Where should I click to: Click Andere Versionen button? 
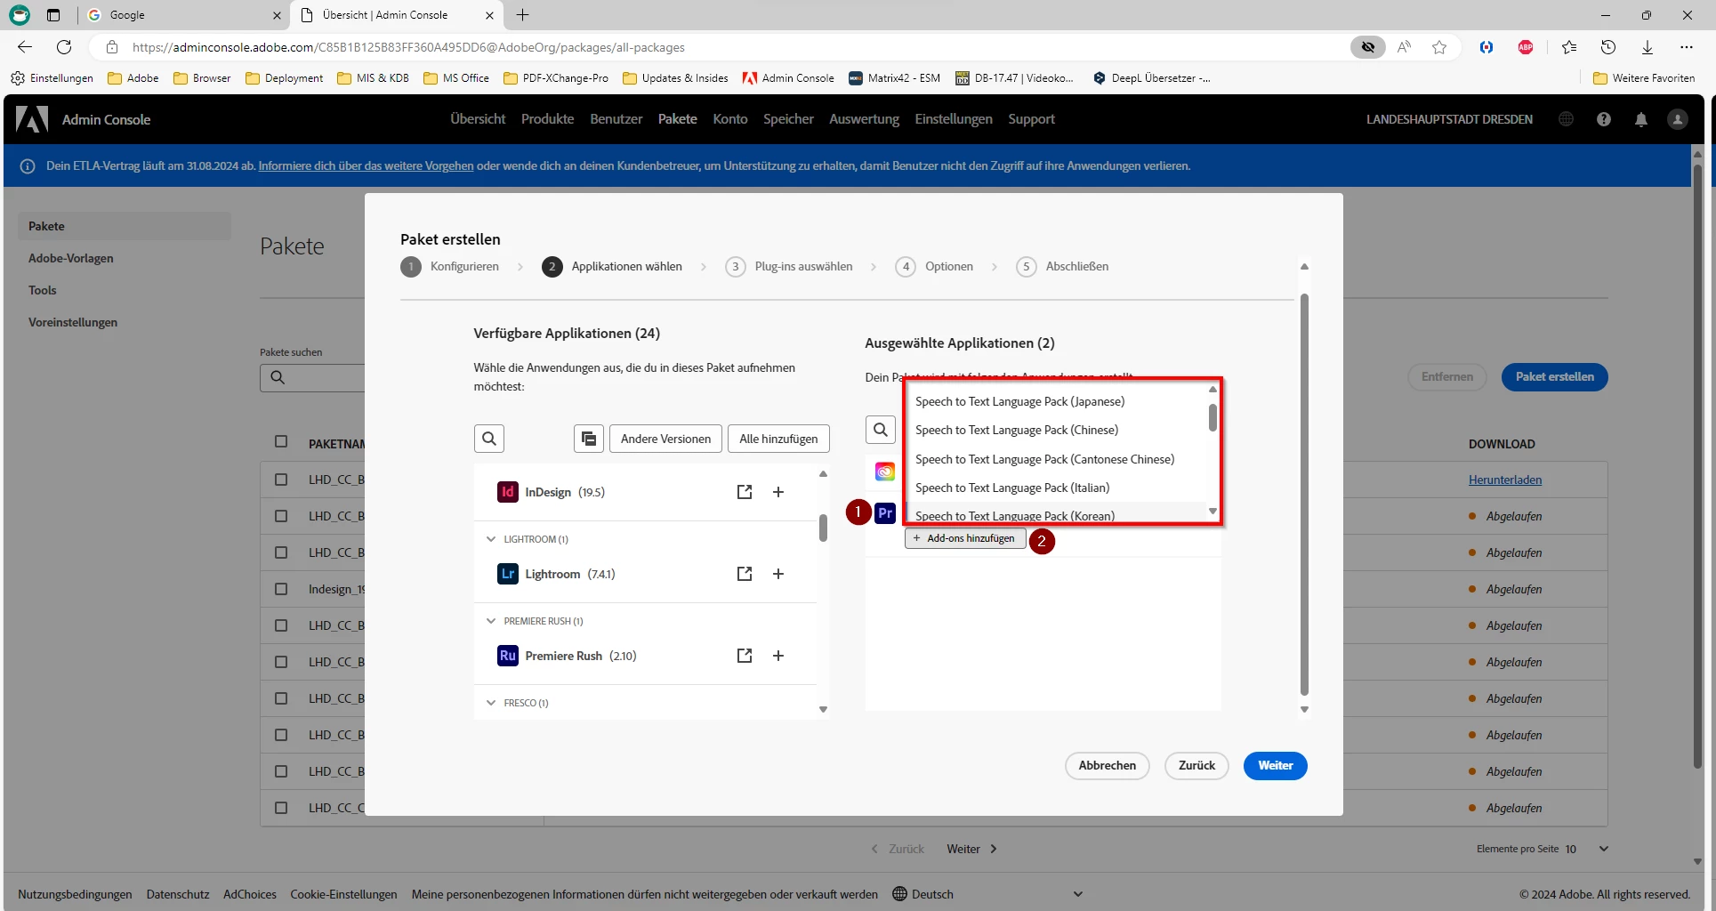click(665, 439)
